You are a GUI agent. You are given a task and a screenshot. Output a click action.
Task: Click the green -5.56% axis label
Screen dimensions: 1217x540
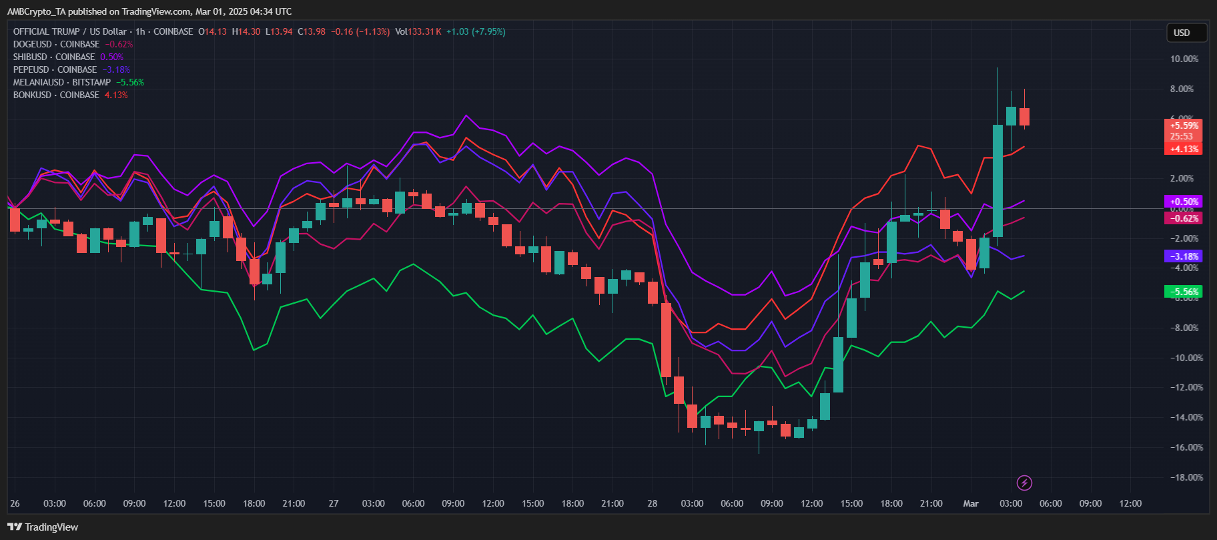(x=1184, y=292)
